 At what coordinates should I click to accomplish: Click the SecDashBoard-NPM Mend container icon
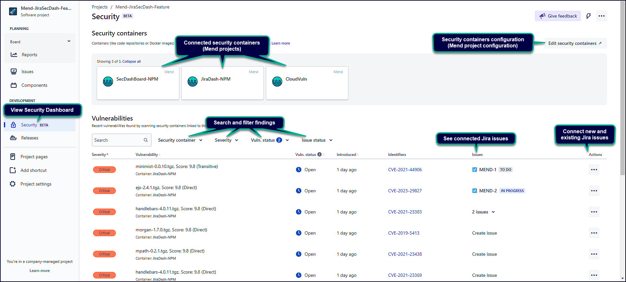(108, 81)
